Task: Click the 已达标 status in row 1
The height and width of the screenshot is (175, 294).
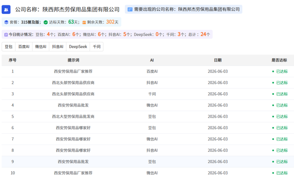Action: tap(280, 71)
